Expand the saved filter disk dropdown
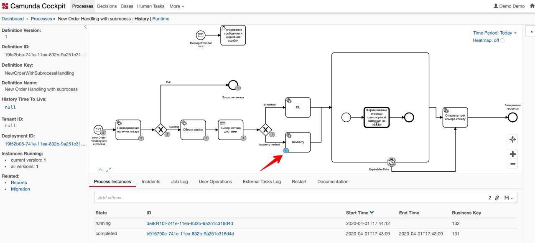 pos(509,198)
